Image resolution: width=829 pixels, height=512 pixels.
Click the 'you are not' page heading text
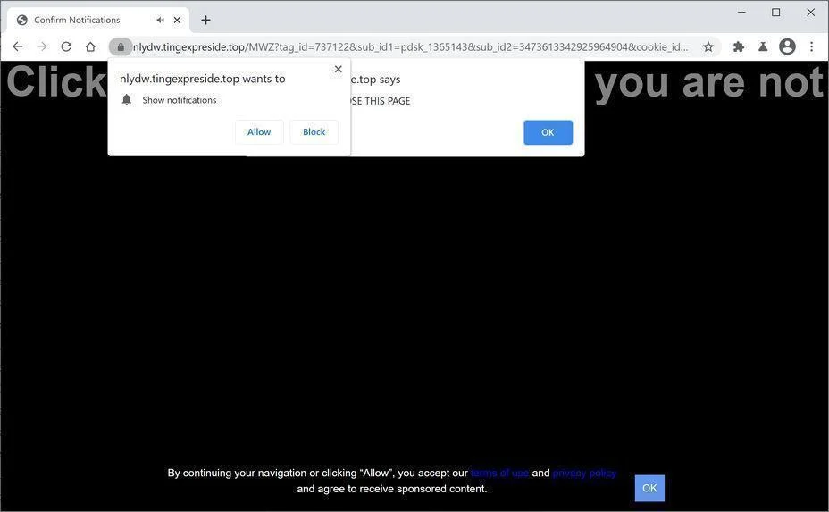(709, 83)
